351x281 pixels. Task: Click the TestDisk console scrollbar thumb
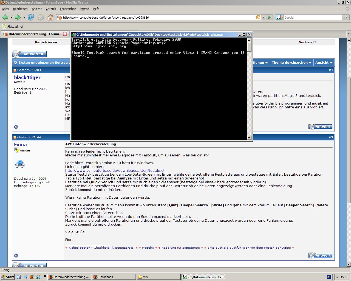249,47
